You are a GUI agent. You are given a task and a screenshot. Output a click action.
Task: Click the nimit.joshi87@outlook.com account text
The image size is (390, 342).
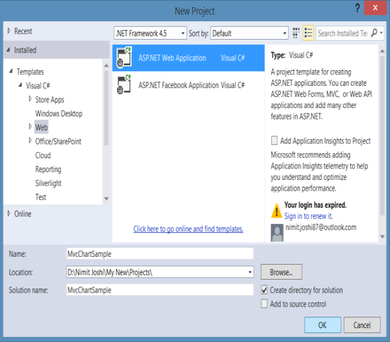point(321,227)
